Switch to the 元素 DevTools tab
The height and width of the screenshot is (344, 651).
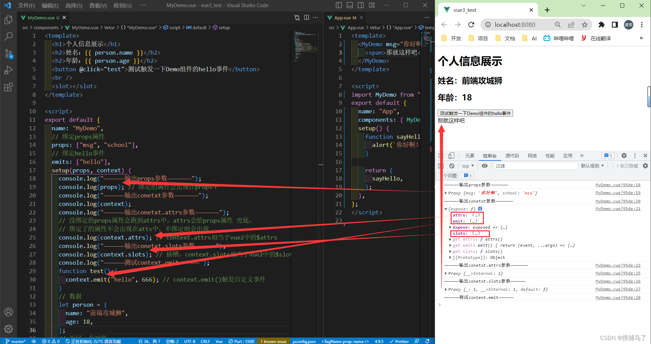coord(470,156)
